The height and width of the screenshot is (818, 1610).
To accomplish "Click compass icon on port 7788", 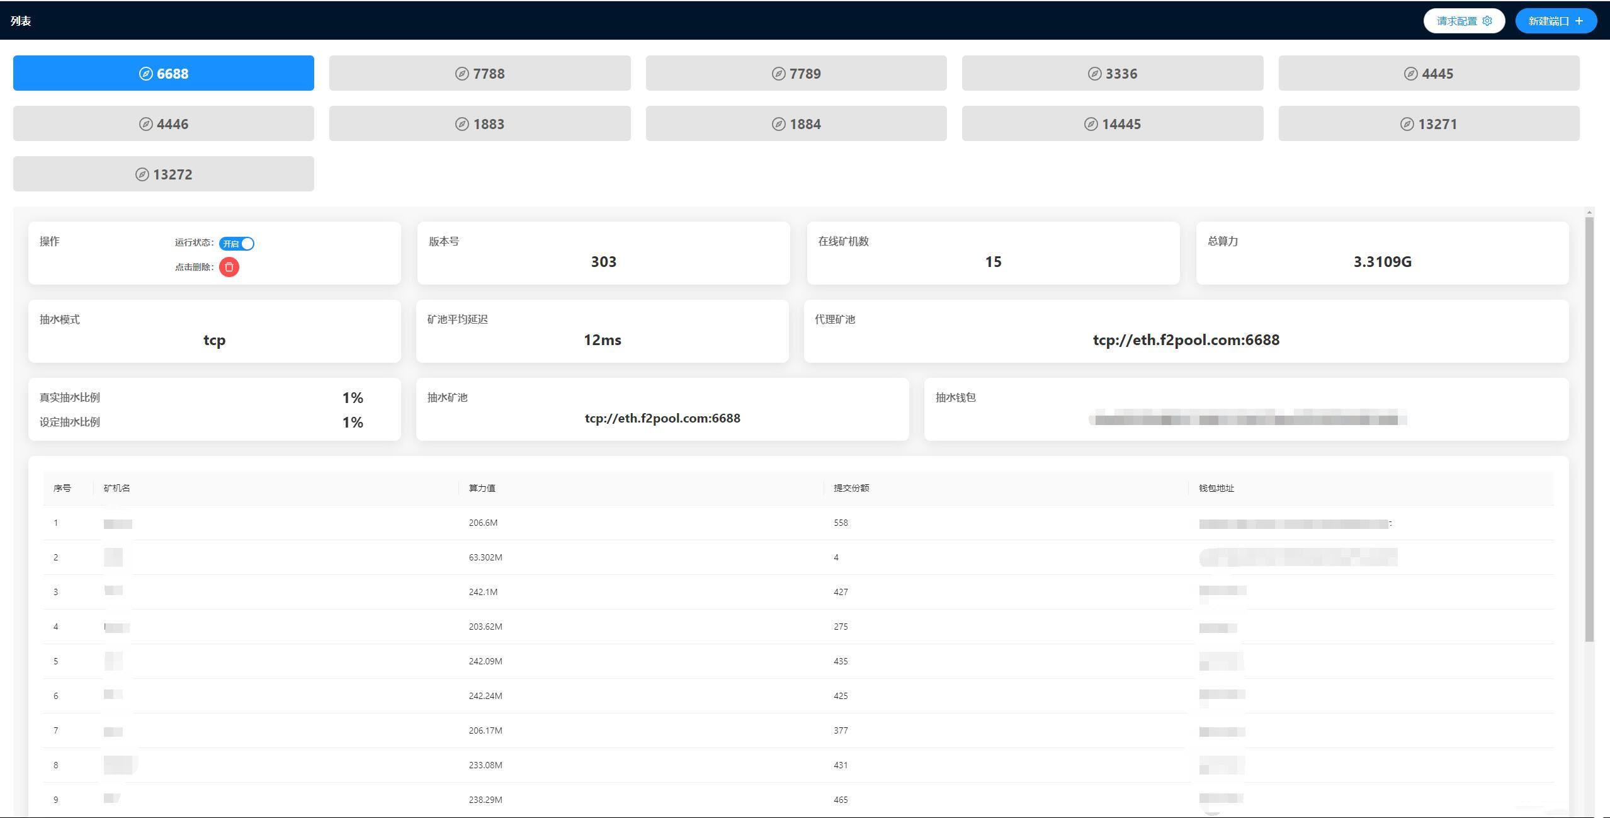I will pos(462,74).
